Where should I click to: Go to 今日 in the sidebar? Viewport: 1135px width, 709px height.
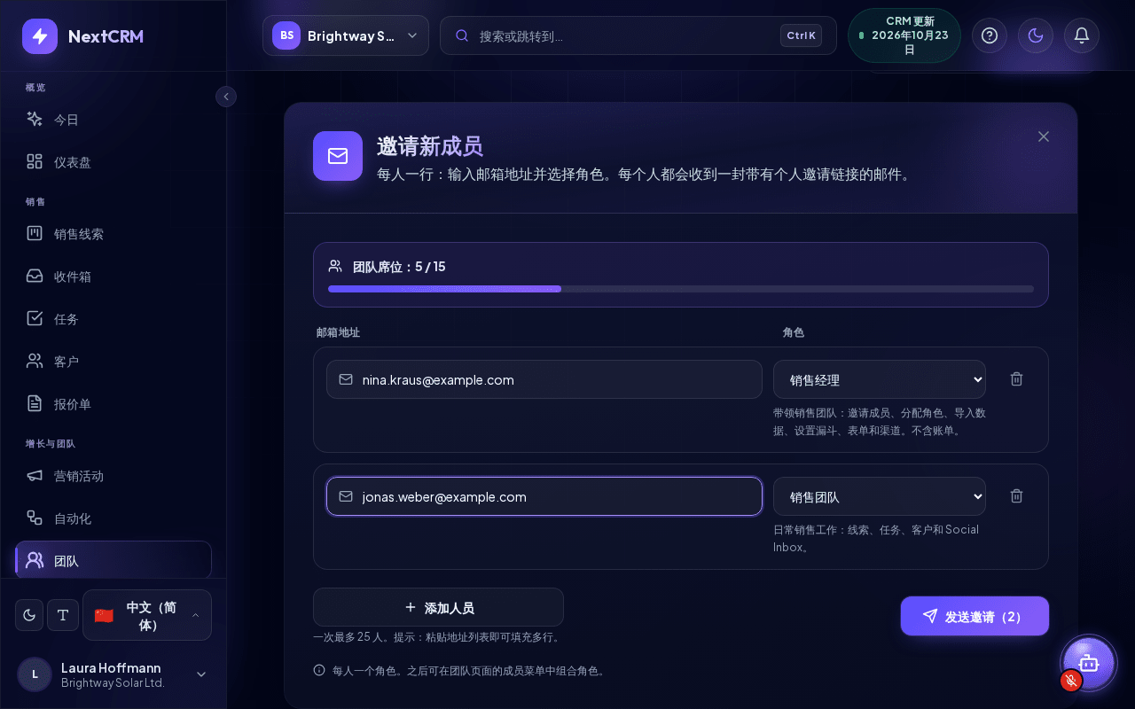(x=113, y=120)
